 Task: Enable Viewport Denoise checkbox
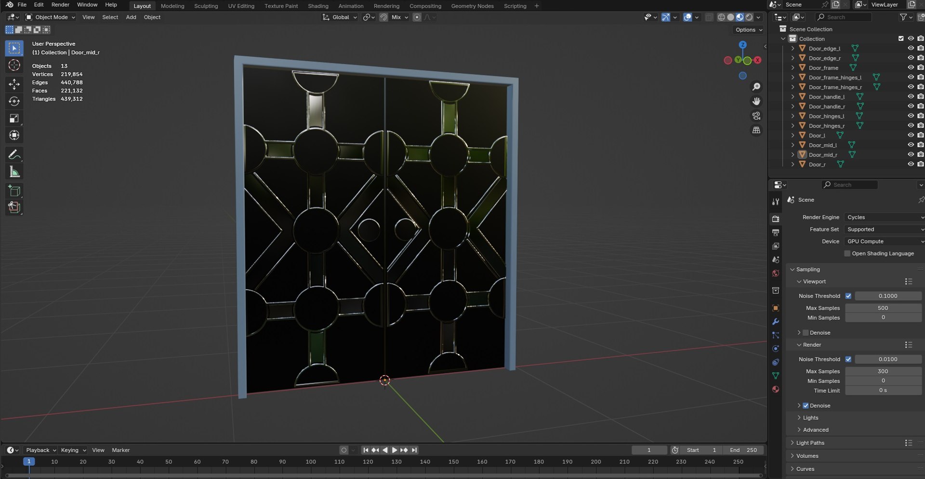click(806, 333)
